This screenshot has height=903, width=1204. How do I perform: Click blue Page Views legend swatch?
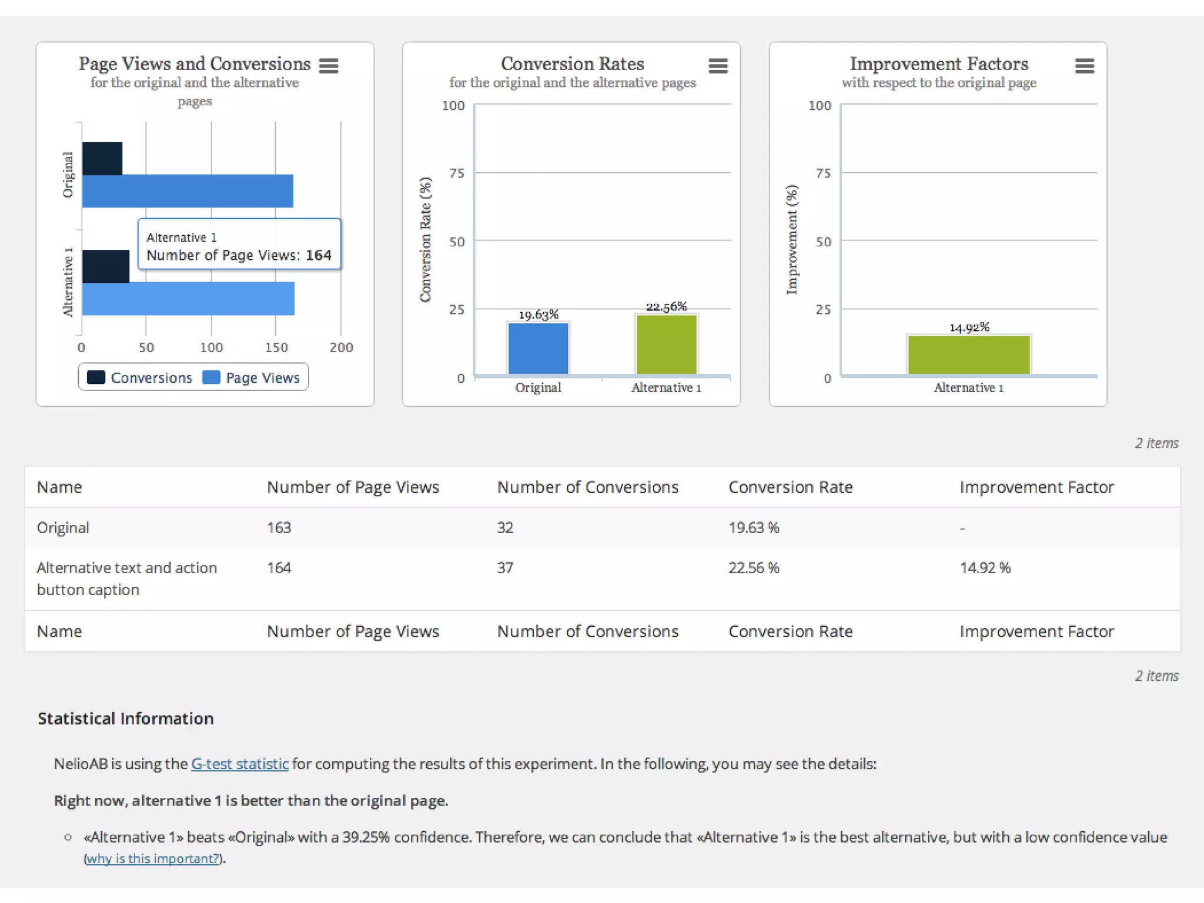[x=211, y=377]
